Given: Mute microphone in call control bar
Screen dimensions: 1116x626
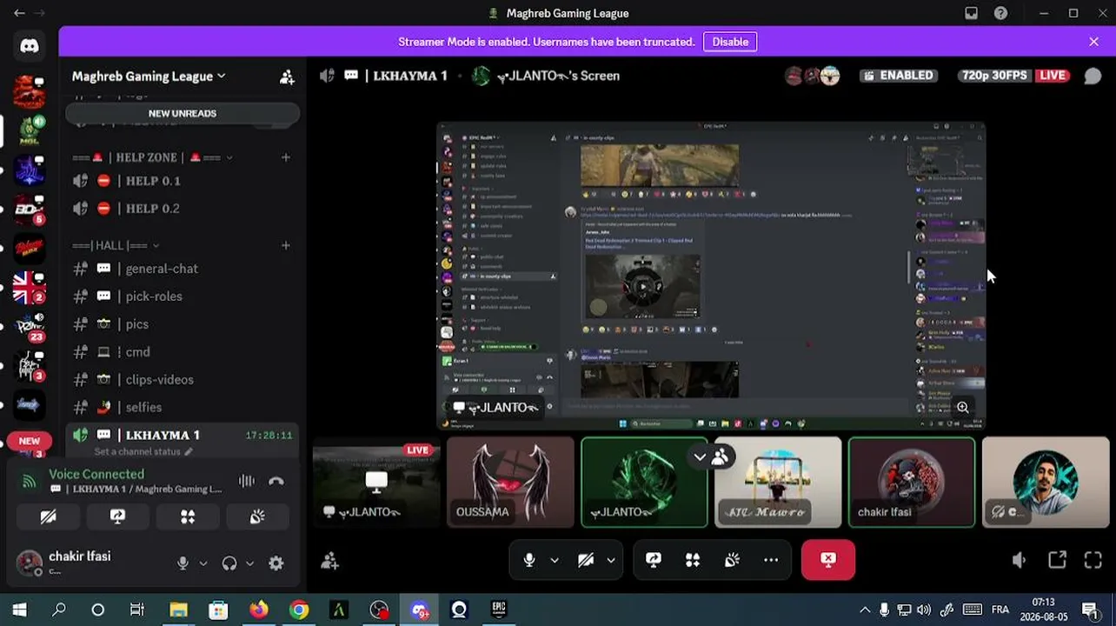Looking at the screenshot, I should coord(528,561).
